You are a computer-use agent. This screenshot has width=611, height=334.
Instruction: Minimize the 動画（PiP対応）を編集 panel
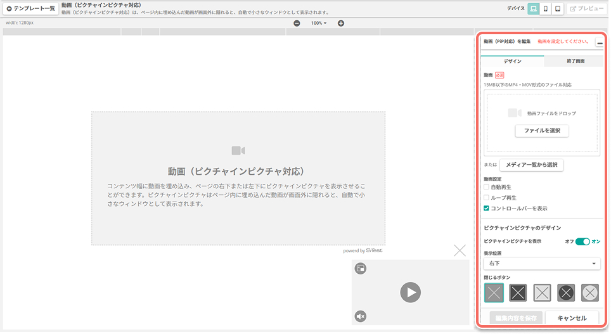600,42
